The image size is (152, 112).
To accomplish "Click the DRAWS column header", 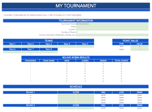I will click(x=103, y=61).
